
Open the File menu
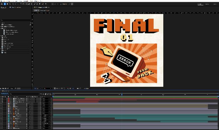click(1, 1)
